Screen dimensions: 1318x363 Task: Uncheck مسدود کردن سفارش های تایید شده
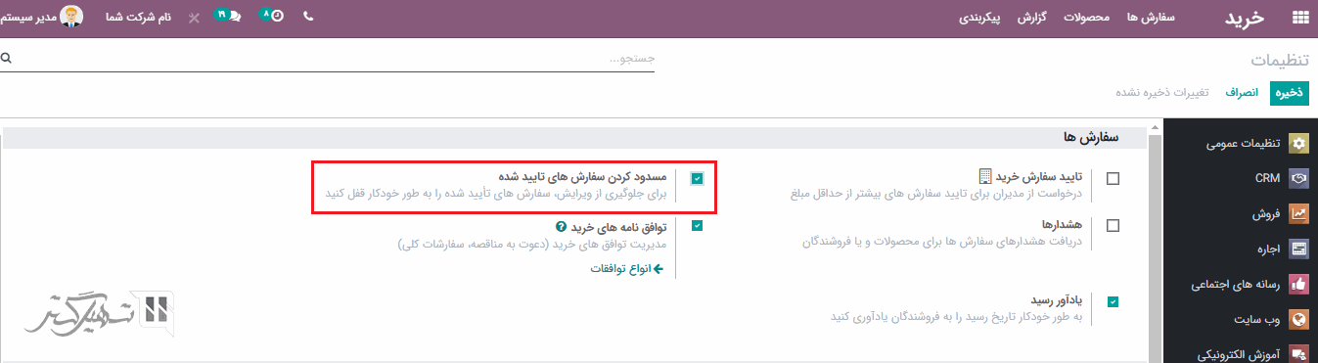tap(697, 178)
